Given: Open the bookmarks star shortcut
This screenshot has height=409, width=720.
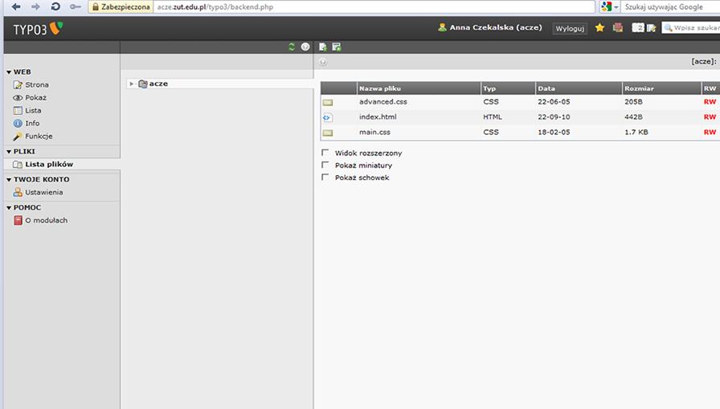Looking at the screenshot, I should point(599,28).
